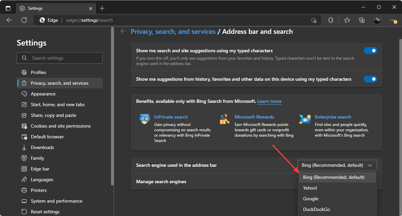Click the Languages icon

tap(24, 179)
